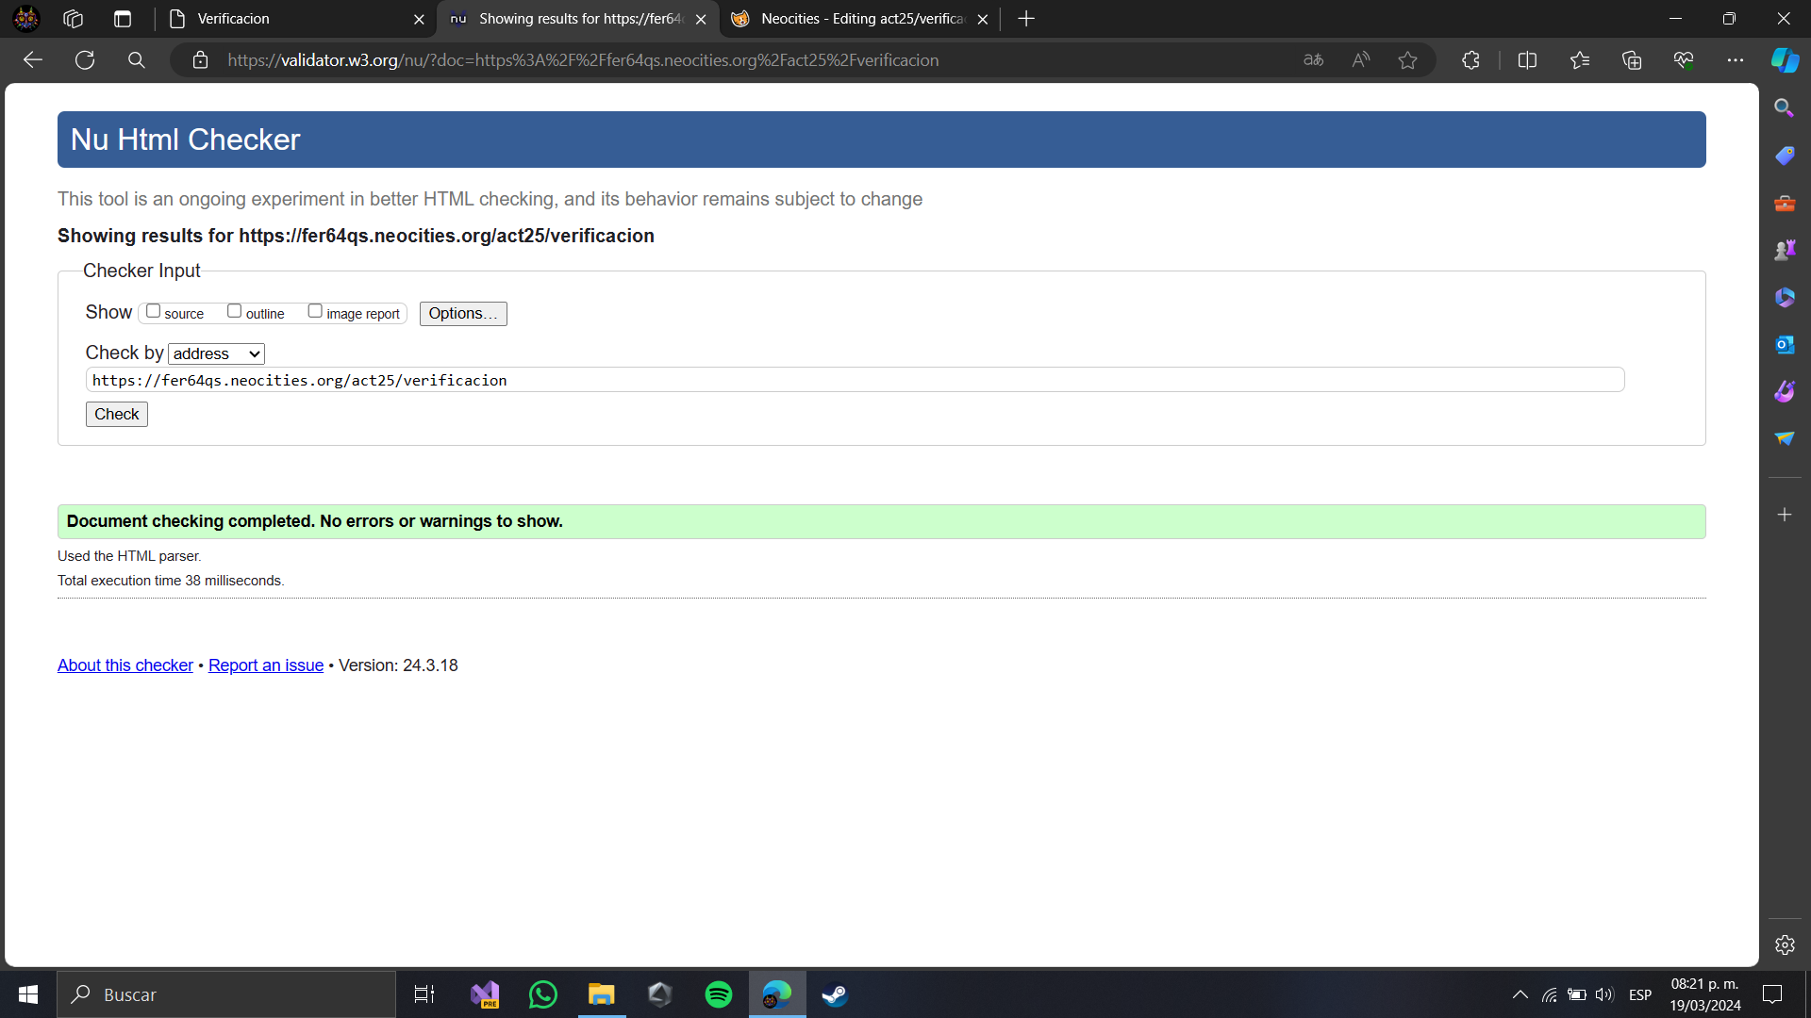Click the URL input address field
This screenshot has height=1018, width=1811.
[x=856, y=379]
